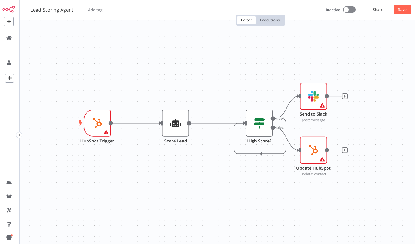Click the HubSpot Trigger output connector dot
Viewport: 415px width, 244px height.
coord(111,123)
